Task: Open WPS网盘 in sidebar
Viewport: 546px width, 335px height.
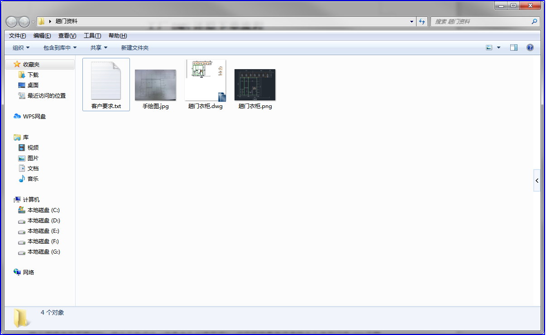Action: [x=34, y=117]
